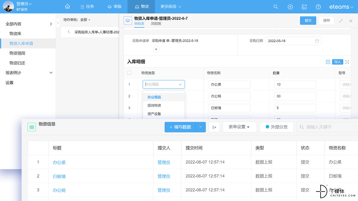Click the 白板墙 name field in 入库明细
This screenshot has width=358, height=201.
[x=229, y=108]
